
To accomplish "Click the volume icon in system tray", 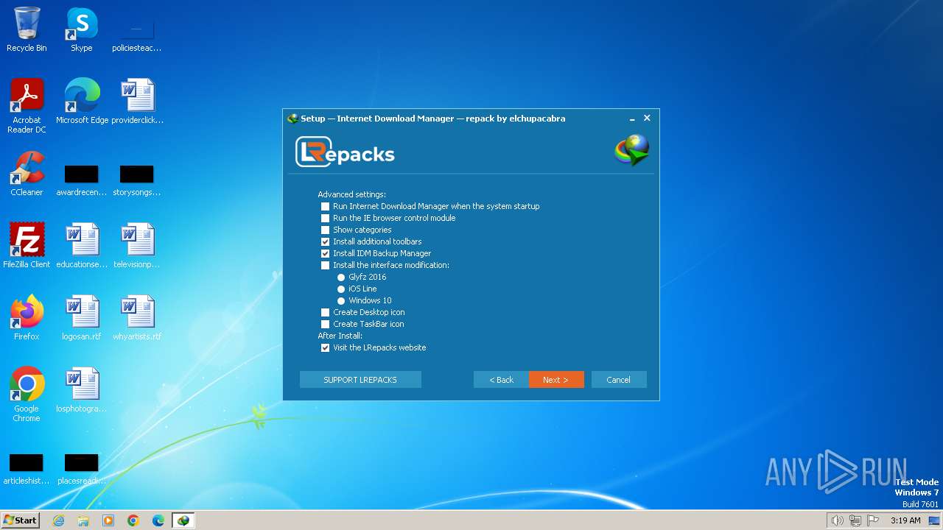I will 837,520.
